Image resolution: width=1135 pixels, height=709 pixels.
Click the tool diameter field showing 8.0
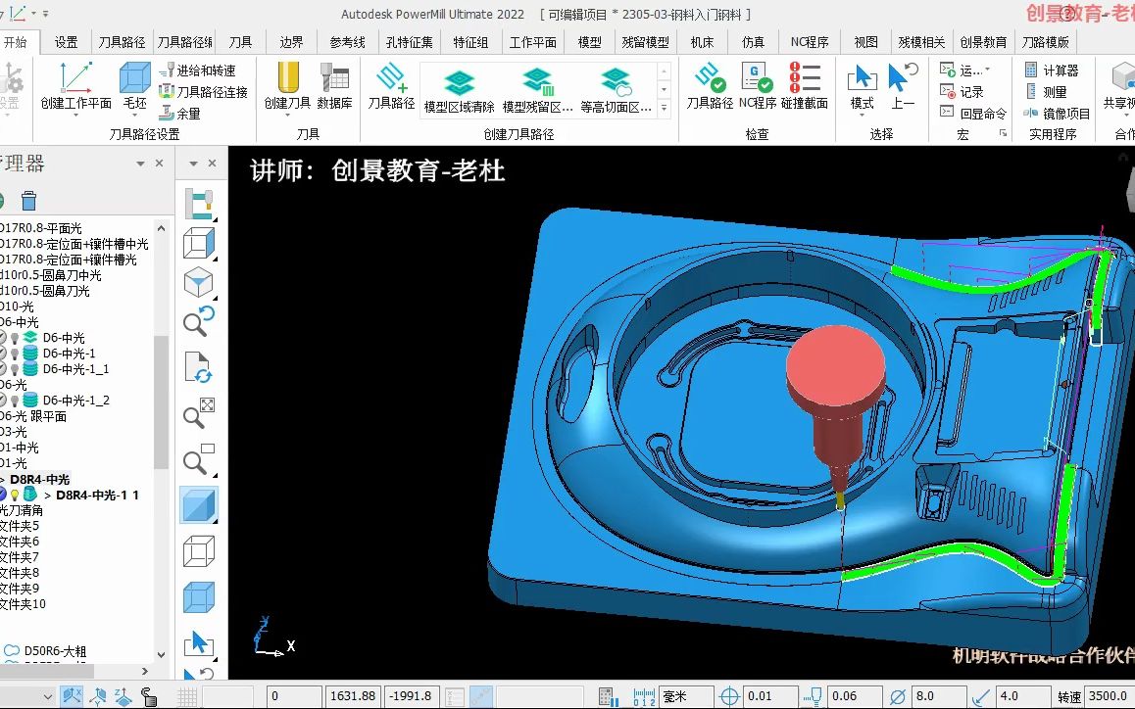(940, 696)
